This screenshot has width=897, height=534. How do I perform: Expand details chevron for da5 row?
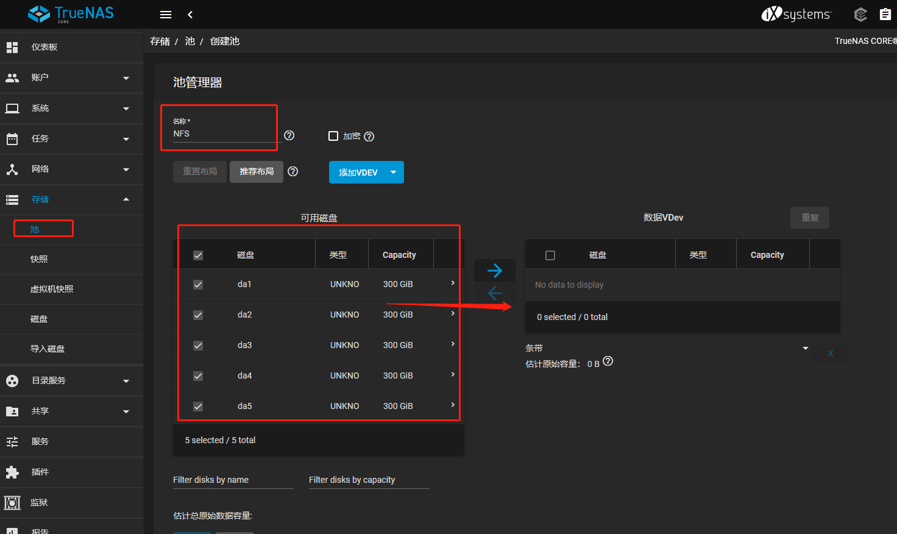click(x=453, y=405)
